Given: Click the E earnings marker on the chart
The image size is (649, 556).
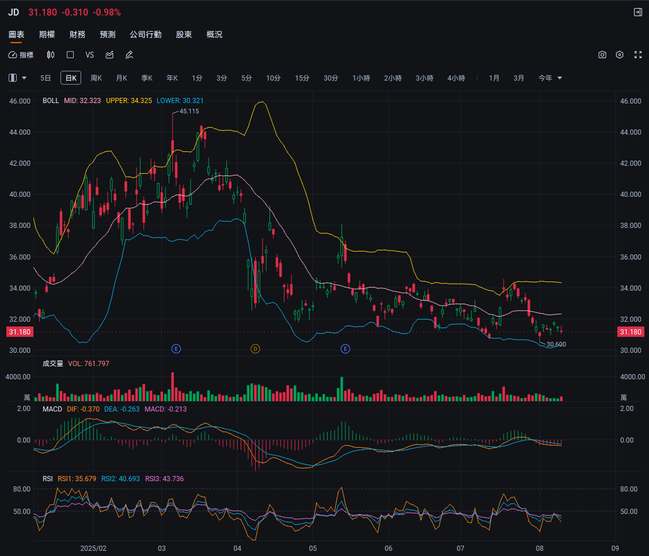Looking at the screenshot, I should click(x=176, y=349).
